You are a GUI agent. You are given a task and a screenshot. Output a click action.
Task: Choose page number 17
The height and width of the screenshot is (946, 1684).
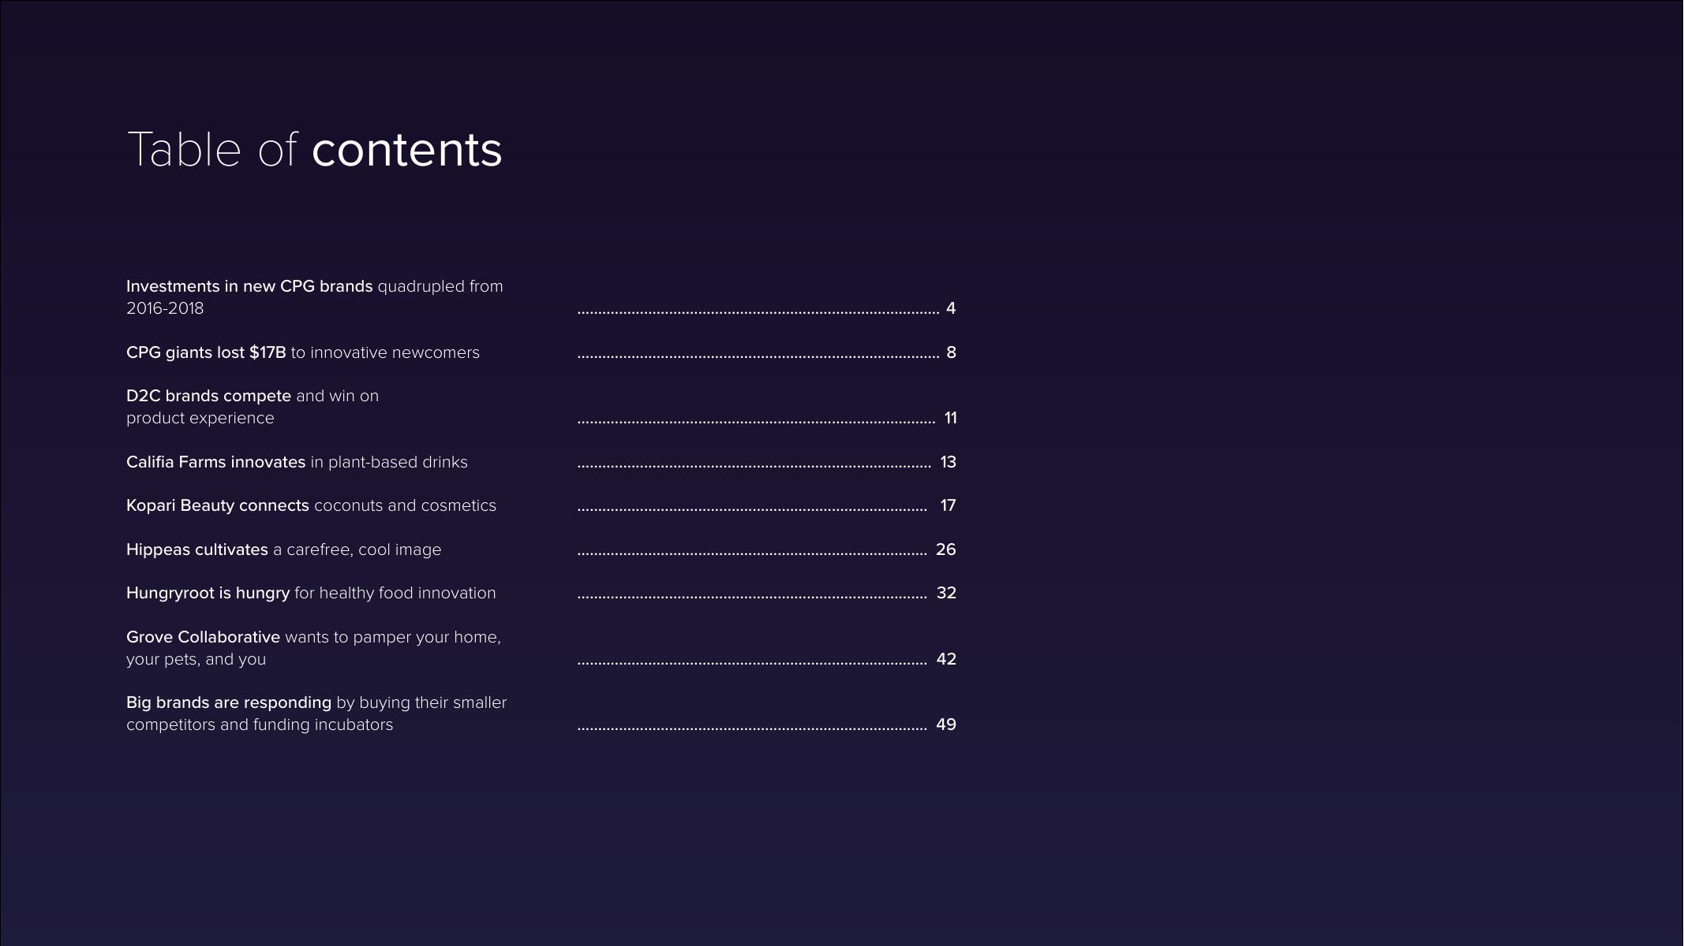[x=948, y=505]
